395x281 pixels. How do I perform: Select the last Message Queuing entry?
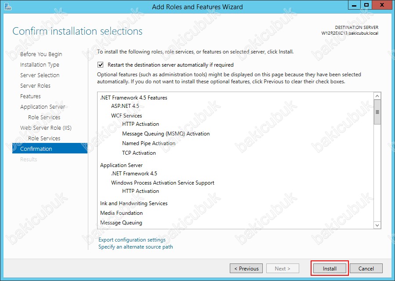(121, 223)
